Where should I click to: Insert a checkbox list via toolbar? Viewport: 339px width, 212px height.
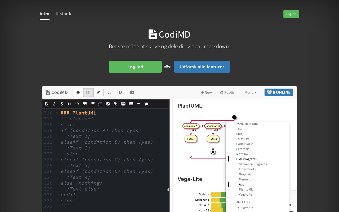pyautogui.click(x=108, y=104)
